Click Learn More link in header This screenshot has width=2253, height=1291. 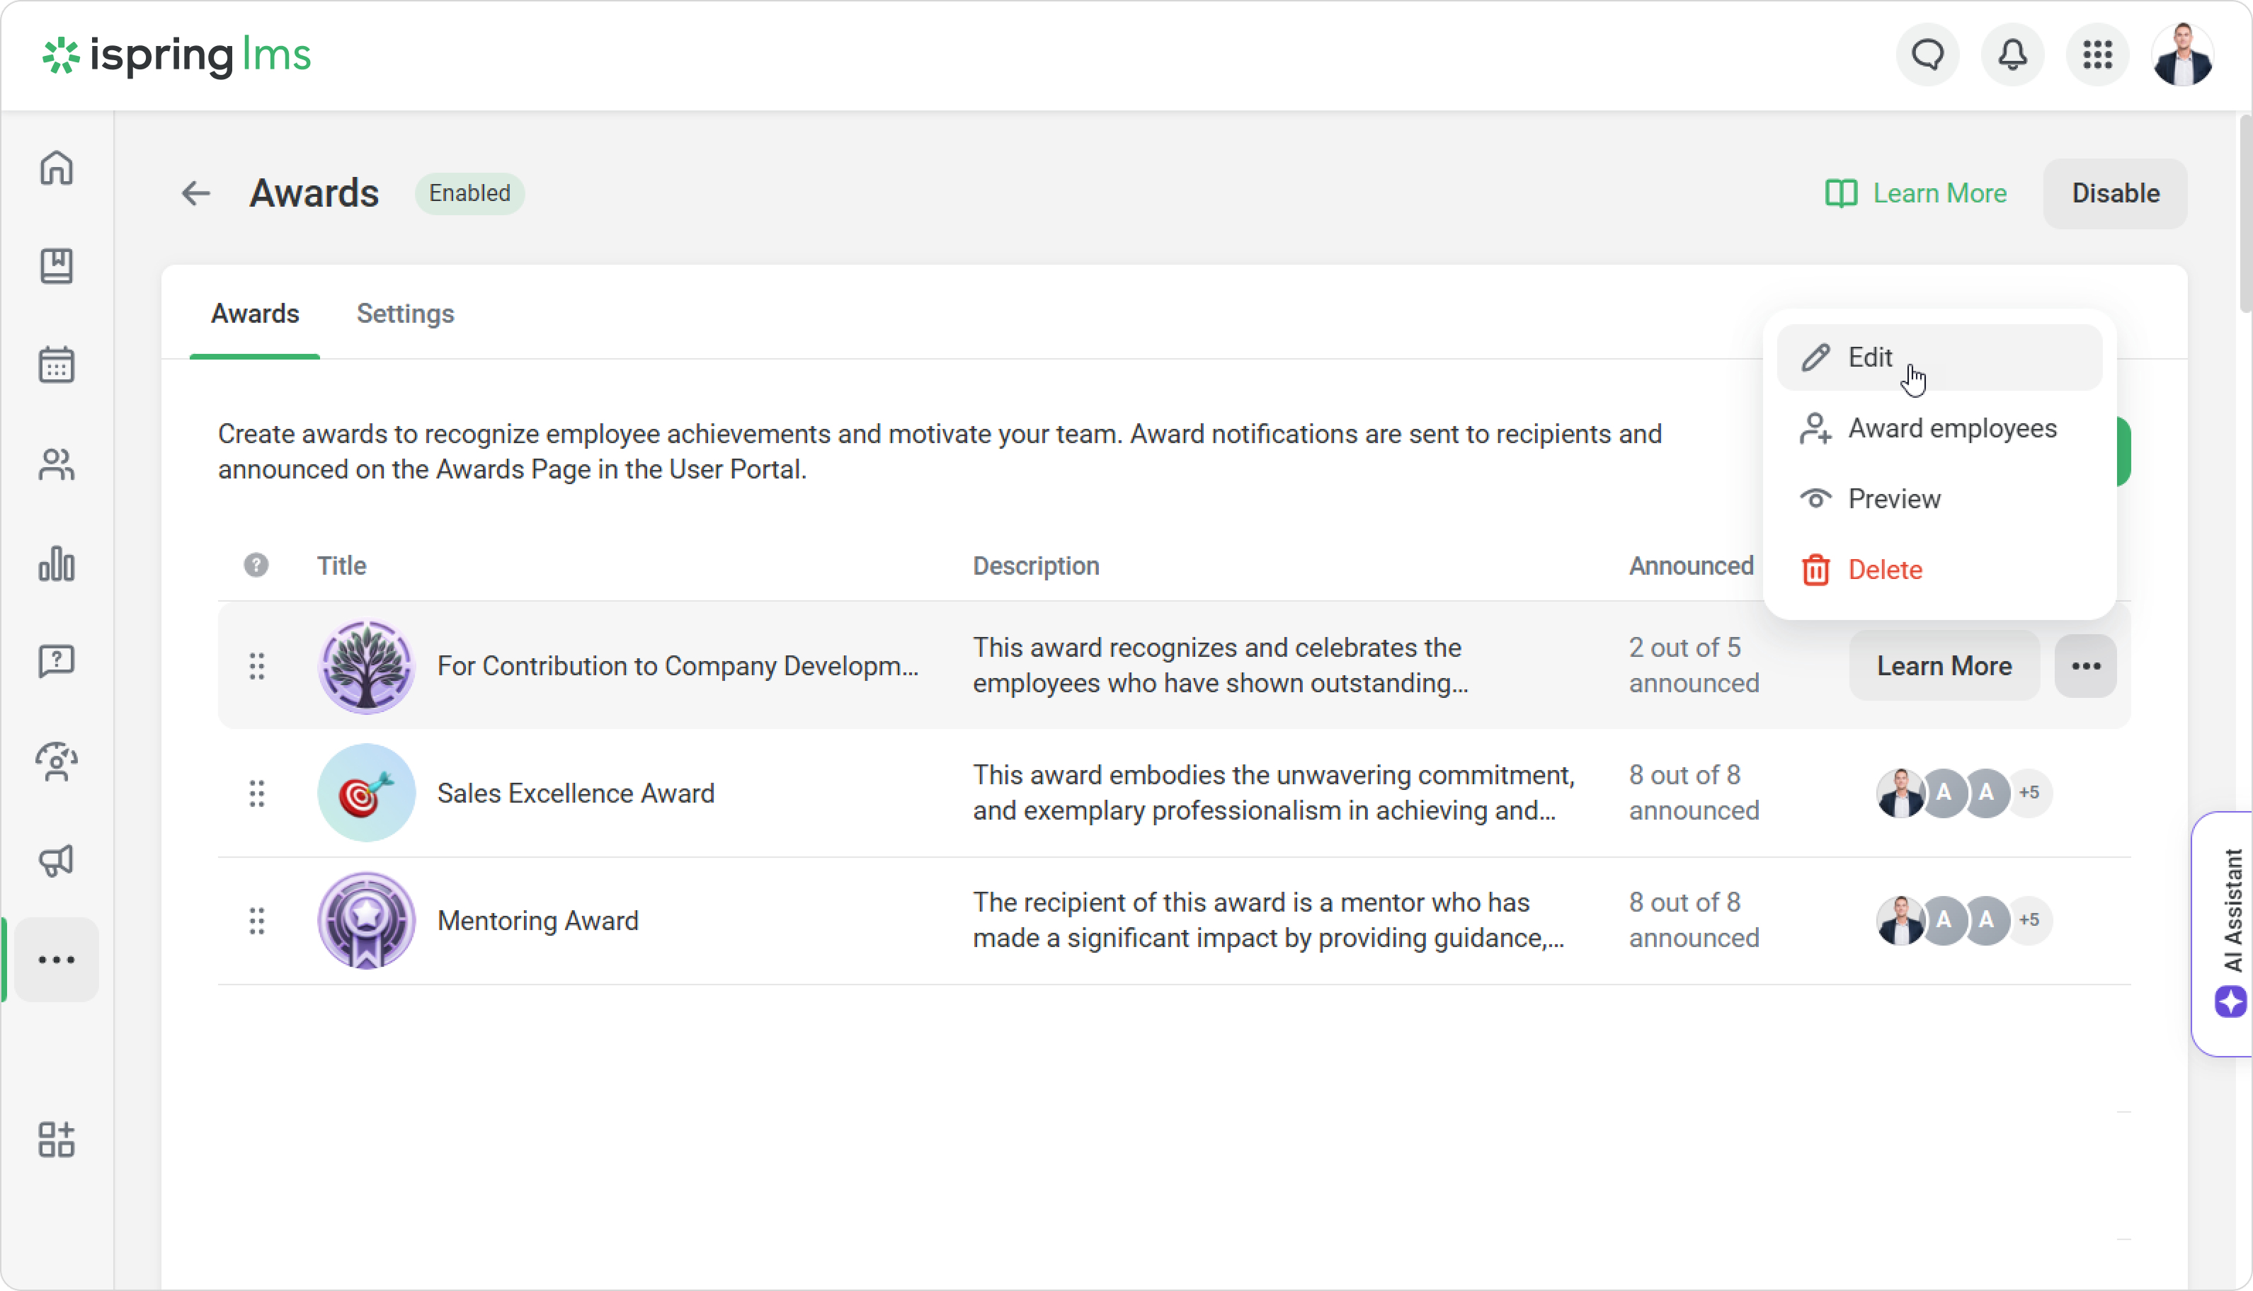1916,193
